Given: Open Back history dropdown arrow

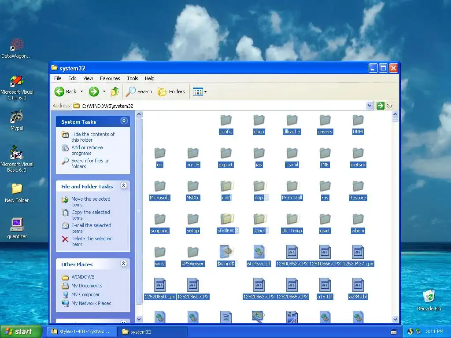Looking at the screenshot, I should pyautogui.click(x=81, y=92).
